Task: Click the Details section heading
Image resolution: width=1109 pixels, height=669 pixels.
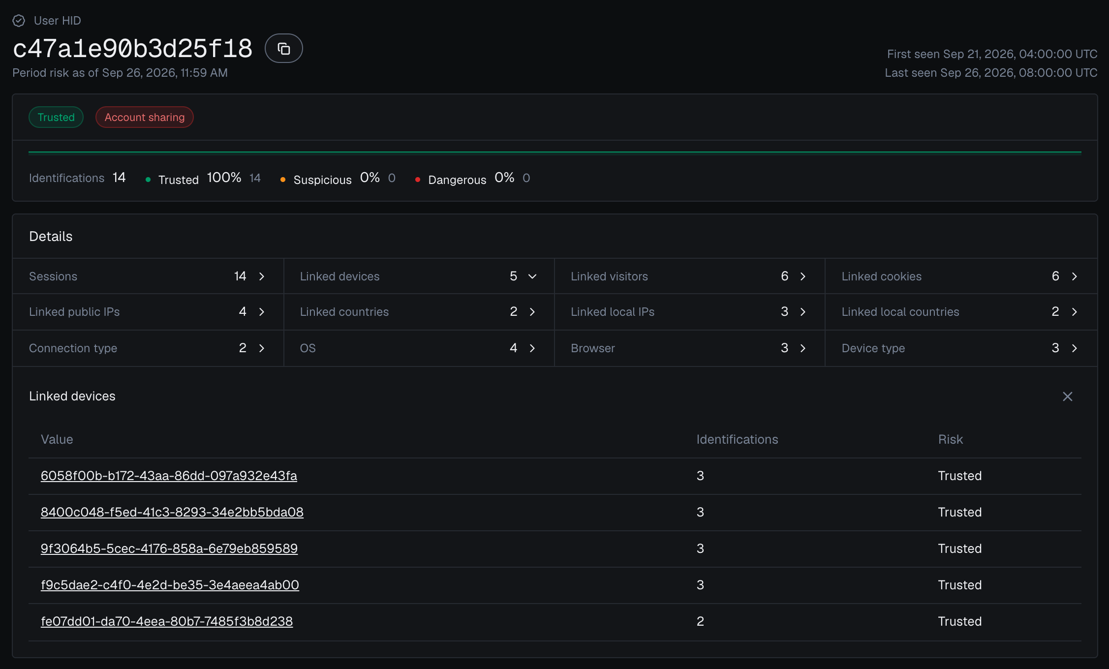Action: tap(51, 237)
